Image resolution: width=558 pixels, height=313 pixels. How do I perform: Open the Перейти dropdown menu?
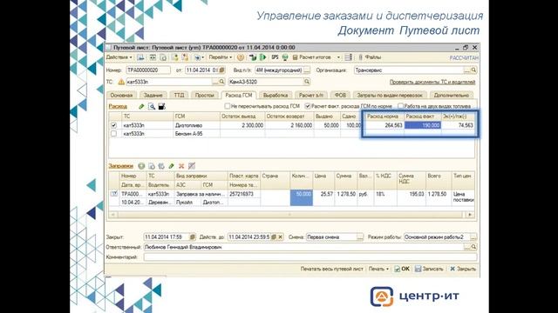pyautogui.click(x=221, y=57)
